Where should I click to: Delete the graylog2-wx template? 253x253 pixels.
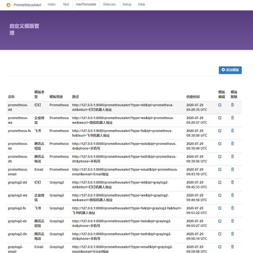coord(232,195)
